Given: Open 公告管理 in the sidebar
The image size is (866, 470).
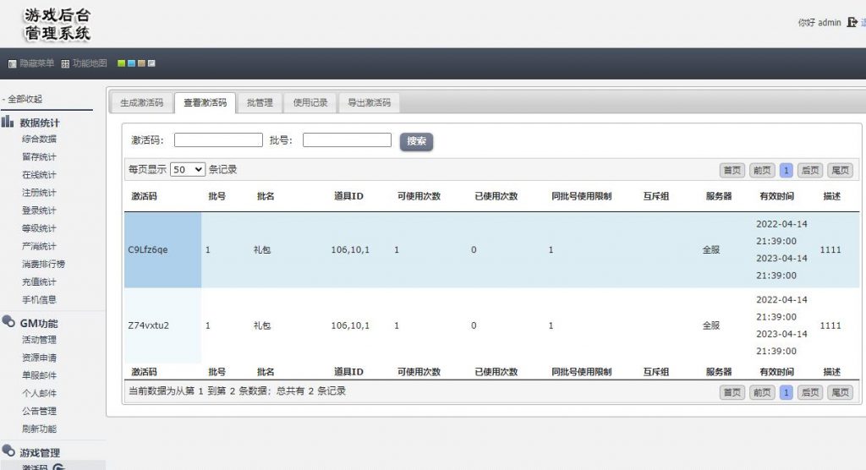Looking at the screenshot, I should (39, 411).
